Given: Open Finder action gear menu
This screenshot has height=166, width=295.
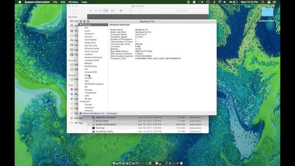Looking at the screenshot, I should (x=122, y=11).
